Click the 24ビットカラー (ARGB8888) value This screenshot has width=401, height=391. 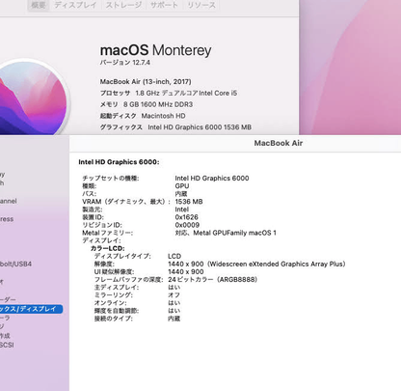[212, 279]
